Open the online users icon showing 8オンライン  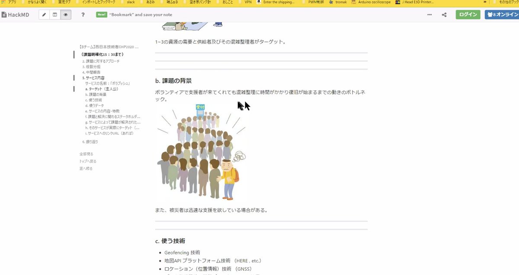coord(502,14)
